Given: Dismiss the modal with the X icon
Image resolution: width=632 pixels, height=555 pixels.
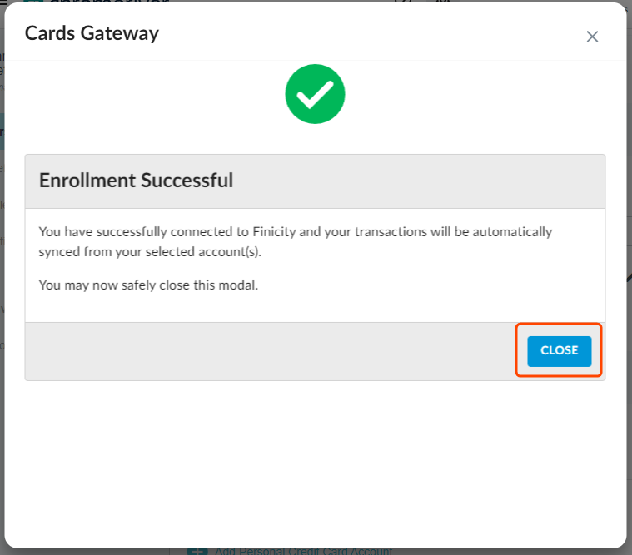Looking at the screenshot, I should point(592,37).
